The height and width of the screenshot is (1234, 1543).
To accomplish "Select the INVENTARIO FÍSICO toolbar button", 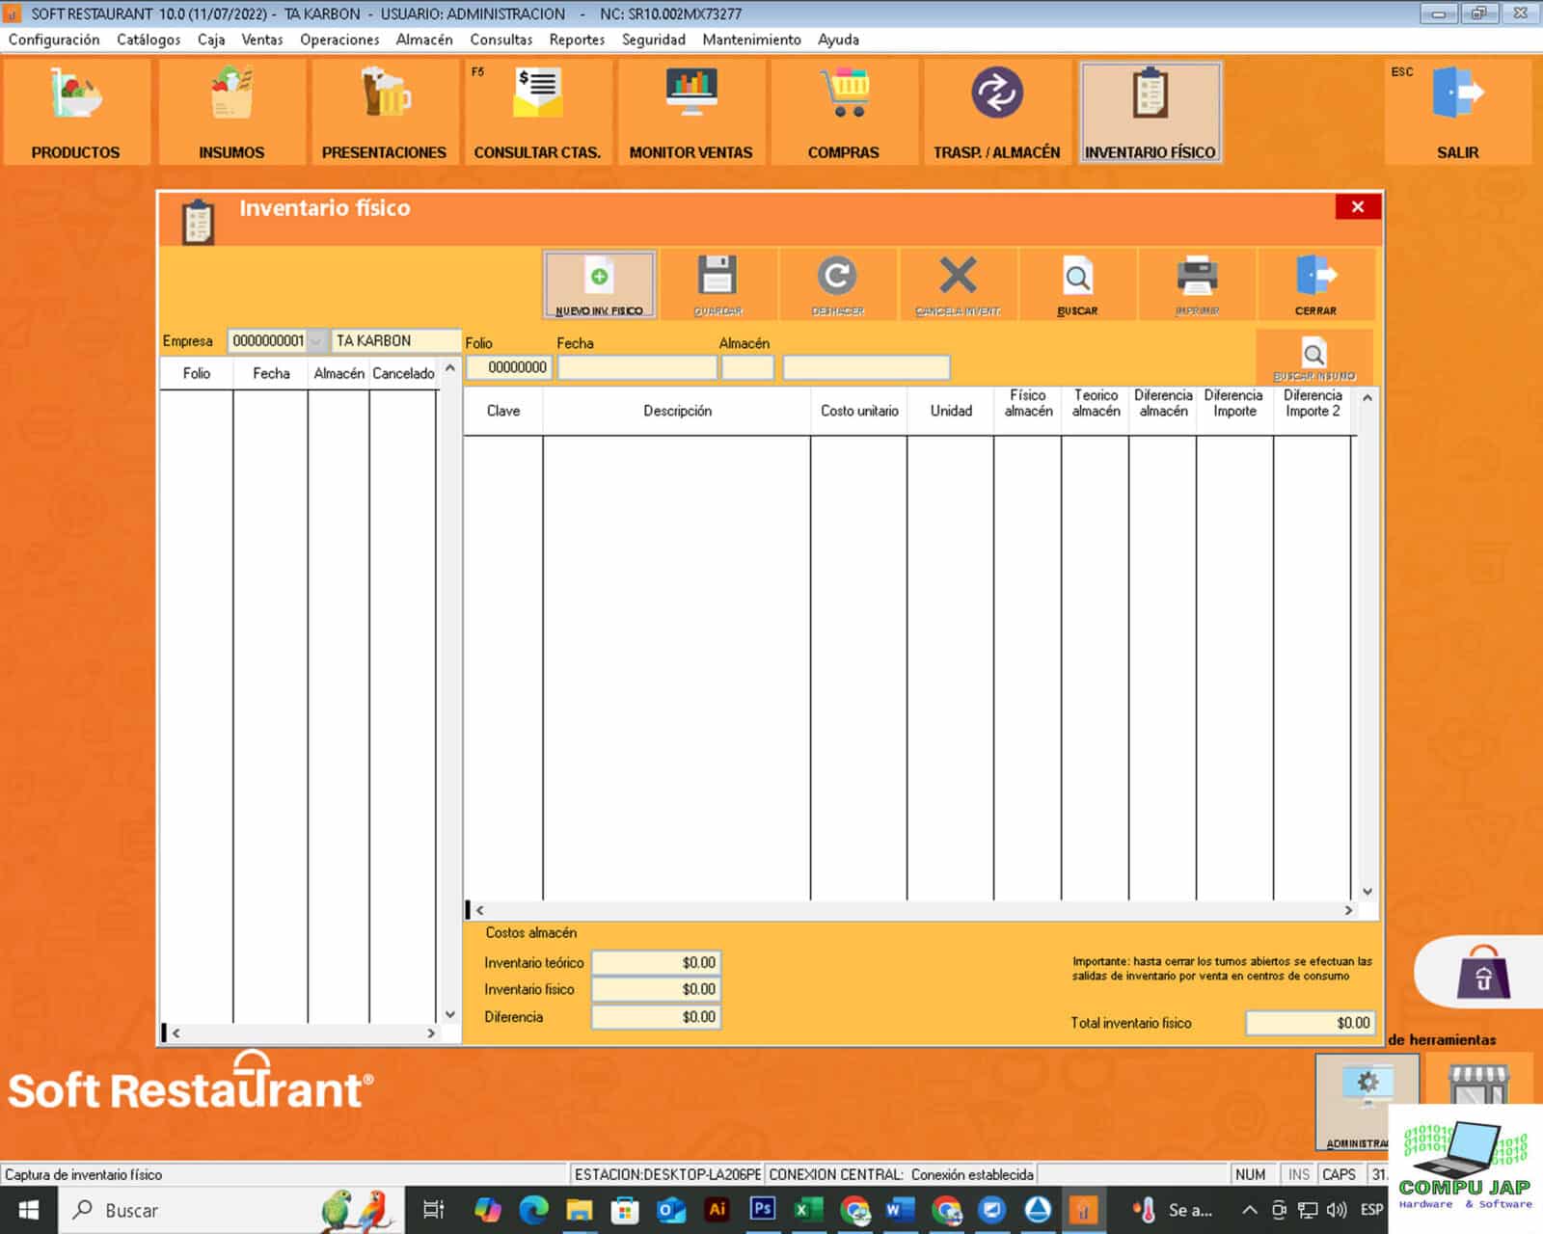I will pyautogui.click(x=1150, y=112).
